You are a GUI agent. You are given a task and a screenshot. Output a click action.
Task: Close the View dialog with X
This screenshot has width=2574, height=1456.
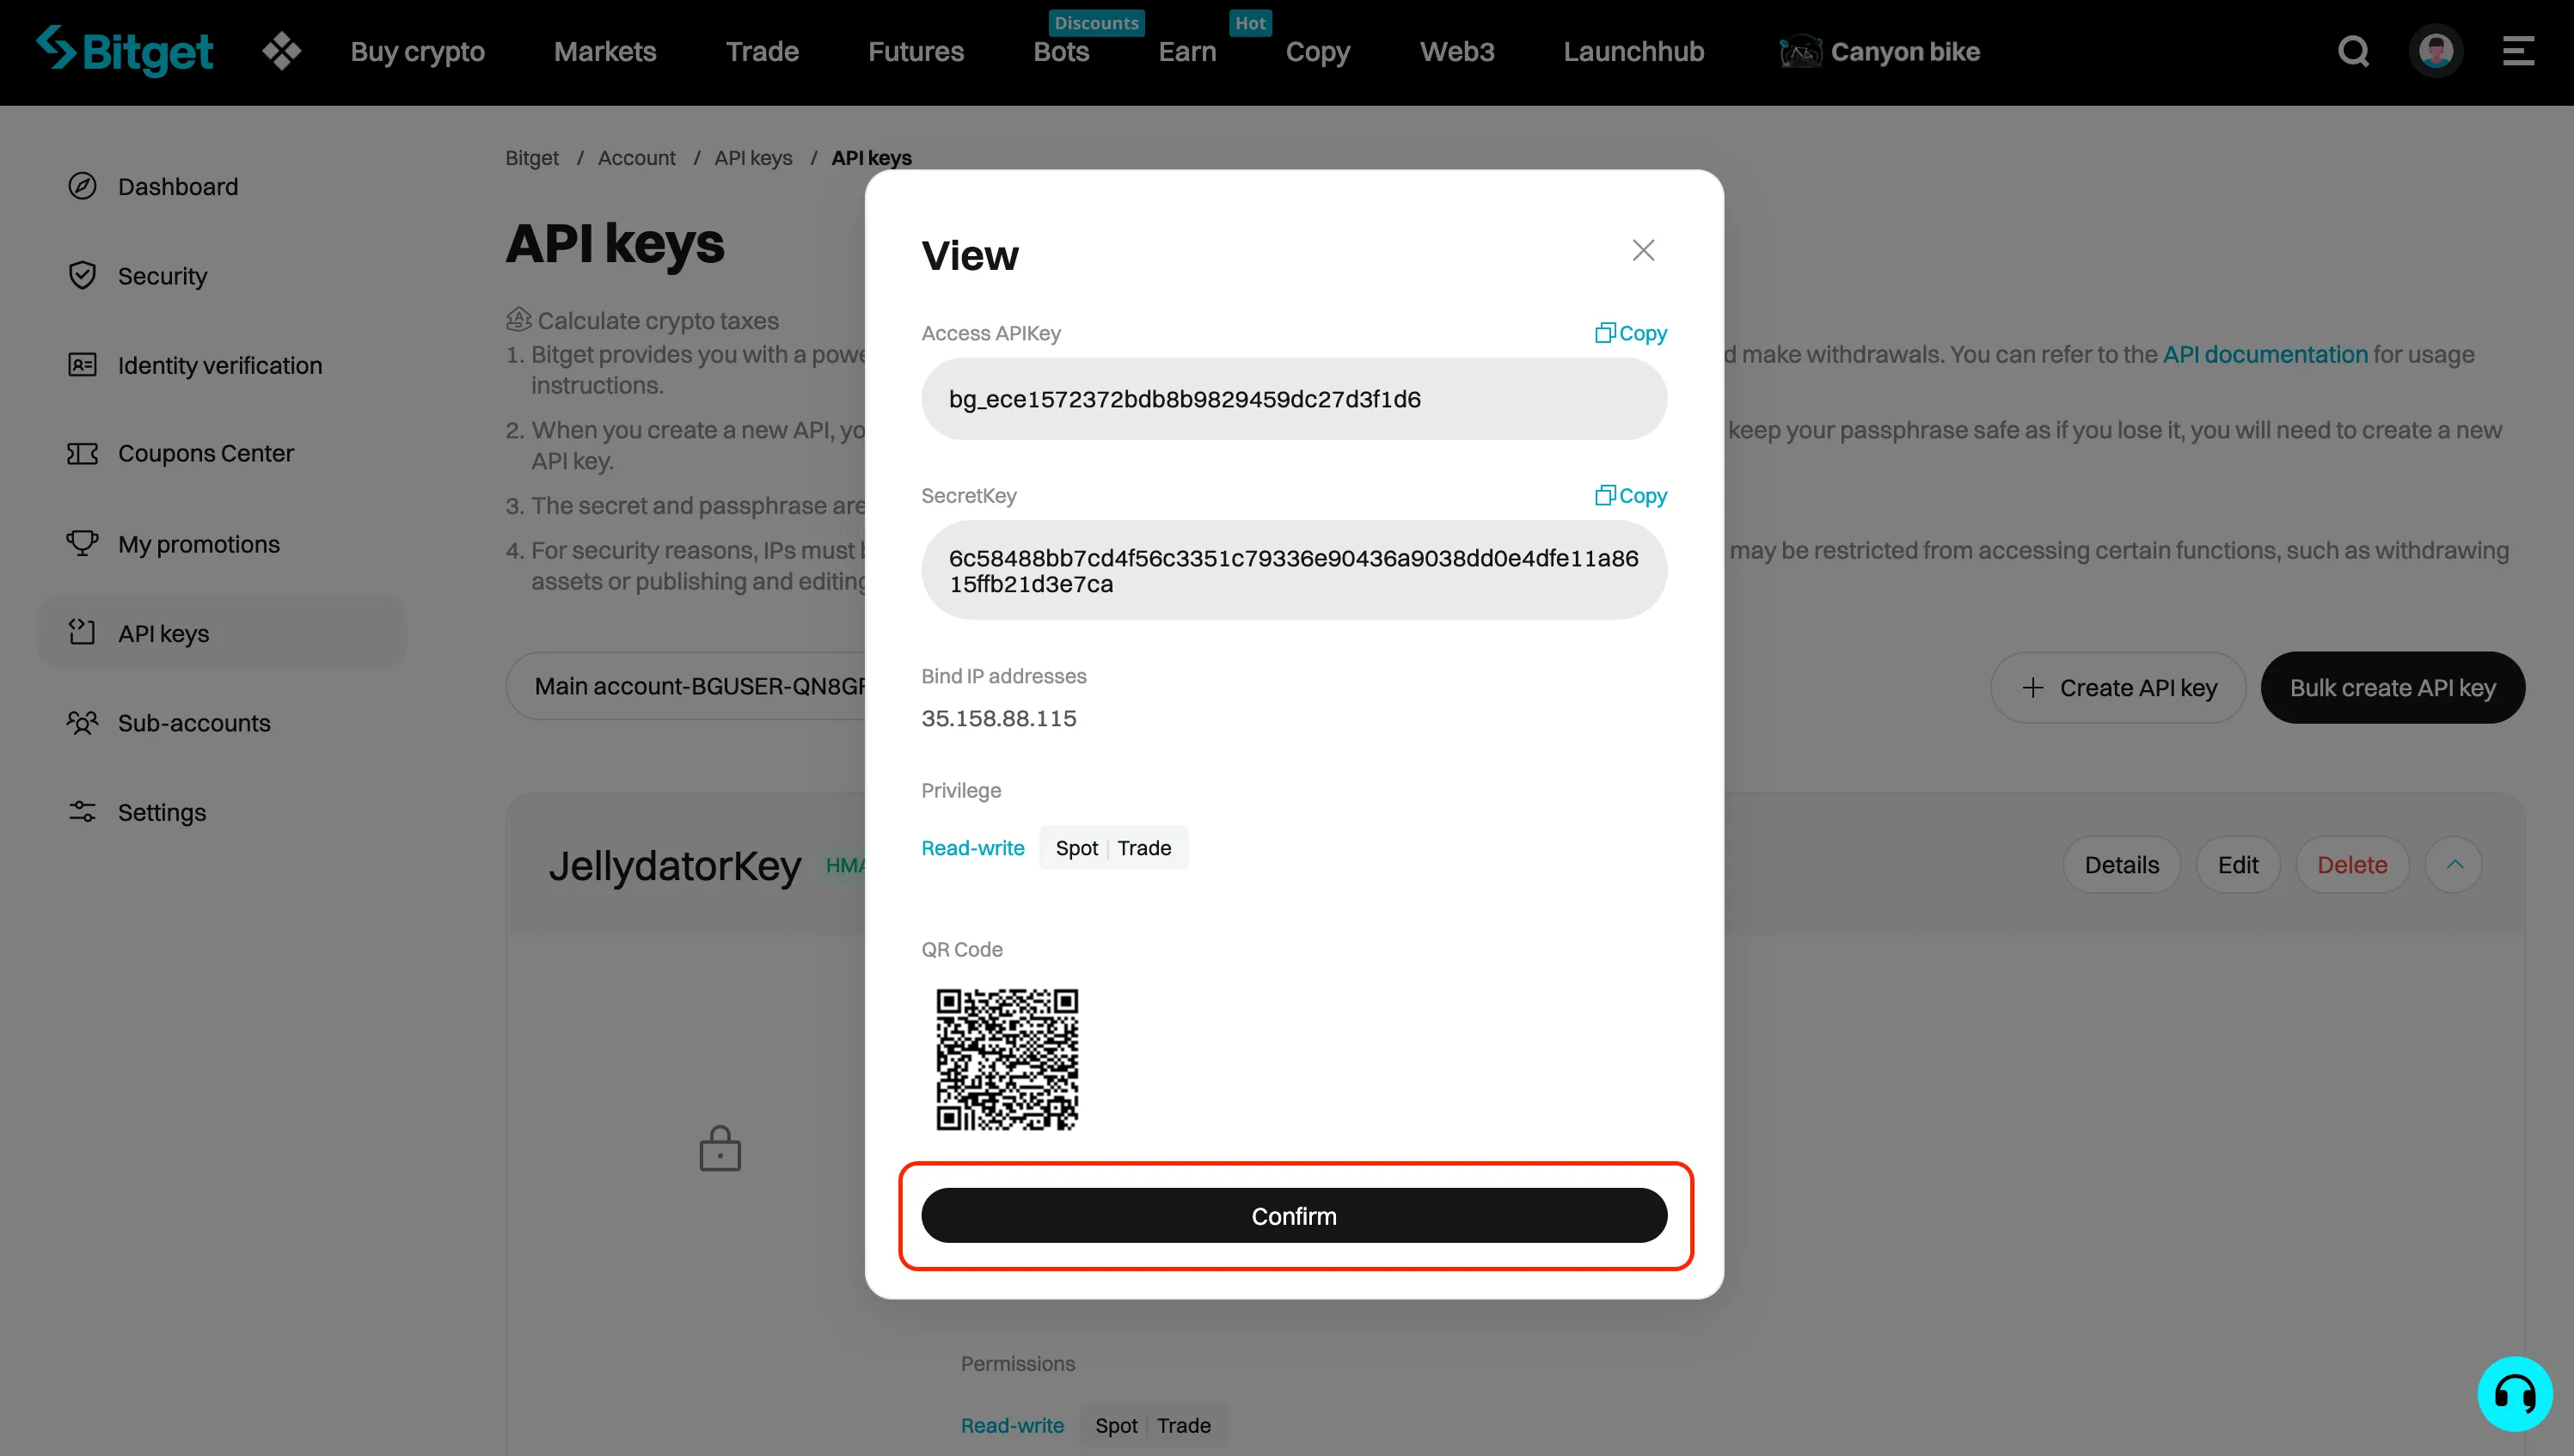click(1643, 250)
